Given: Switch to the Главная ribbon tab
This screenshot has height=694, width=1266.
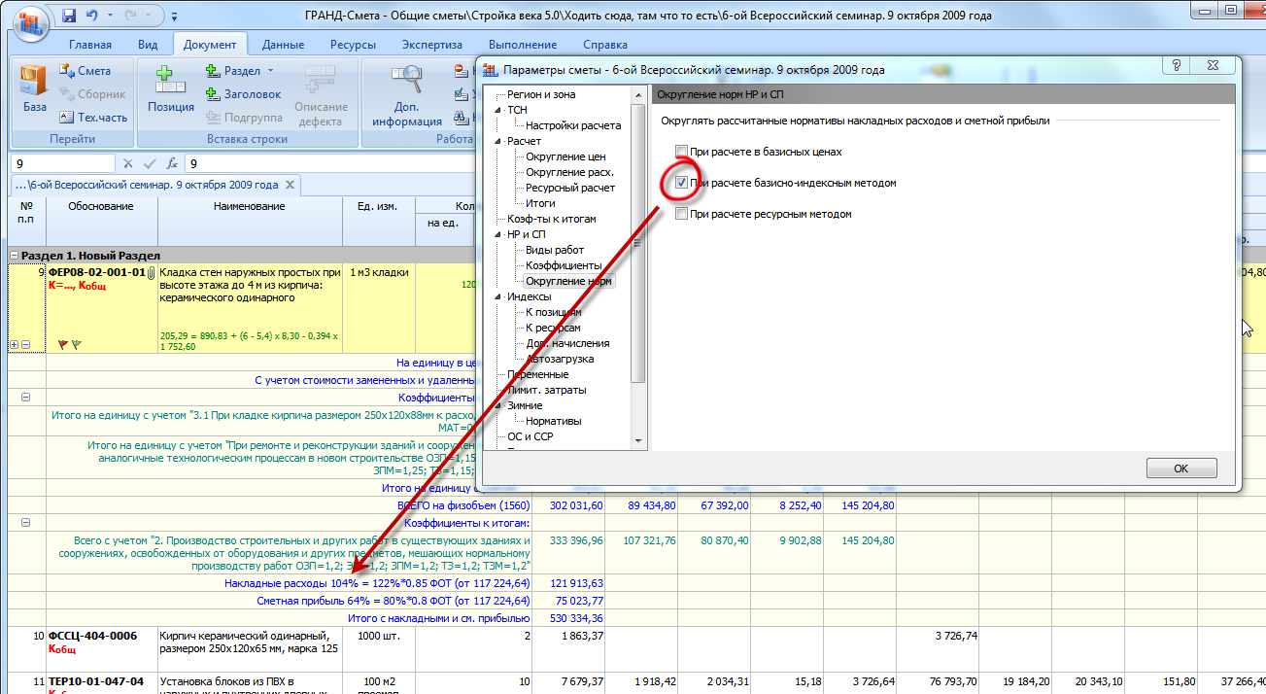Looking at the screenshot, I should coord(89,45).
